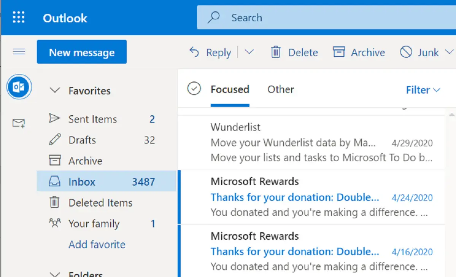Click the Favorites heading

coord(90,91)
